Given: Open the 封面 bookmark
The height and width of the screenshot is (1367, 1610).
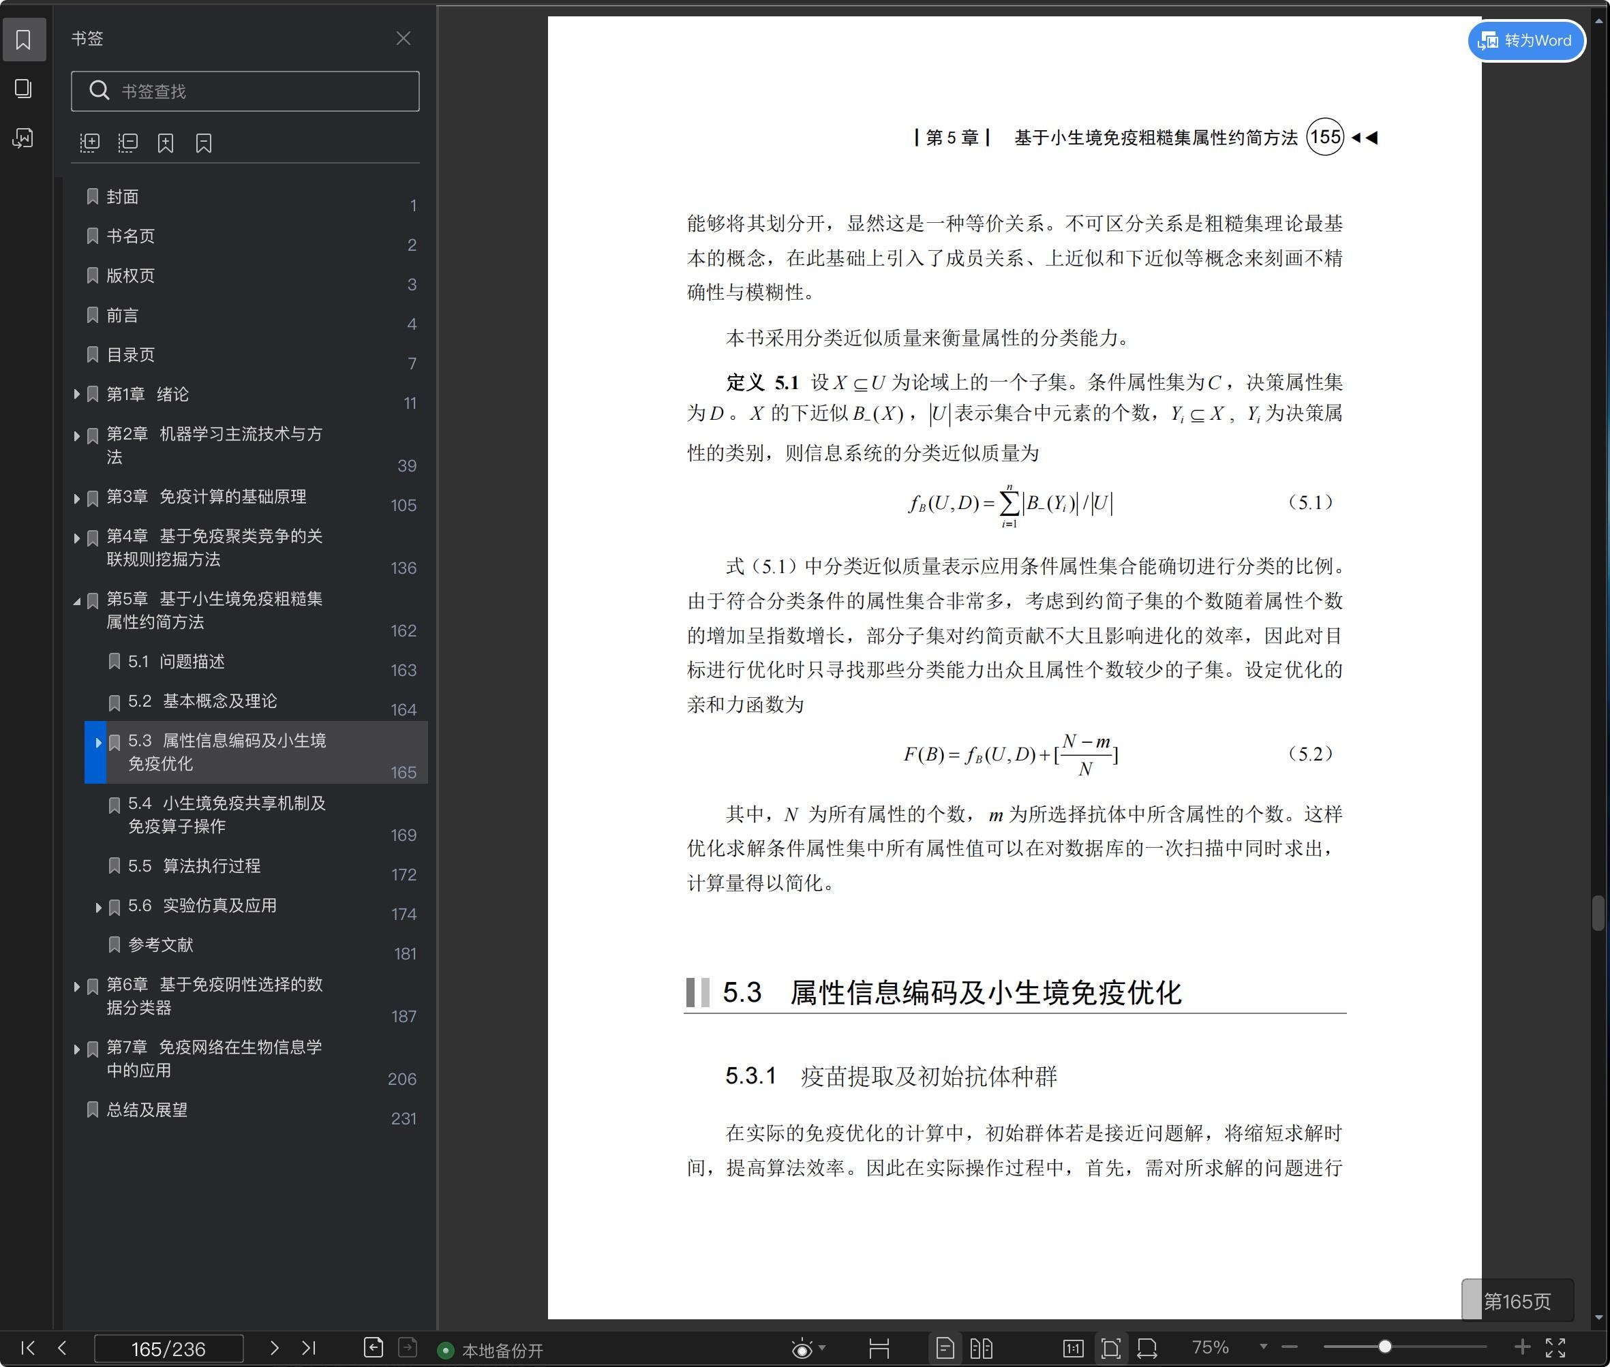Looking at the screenshot, I should pos(123,197).
